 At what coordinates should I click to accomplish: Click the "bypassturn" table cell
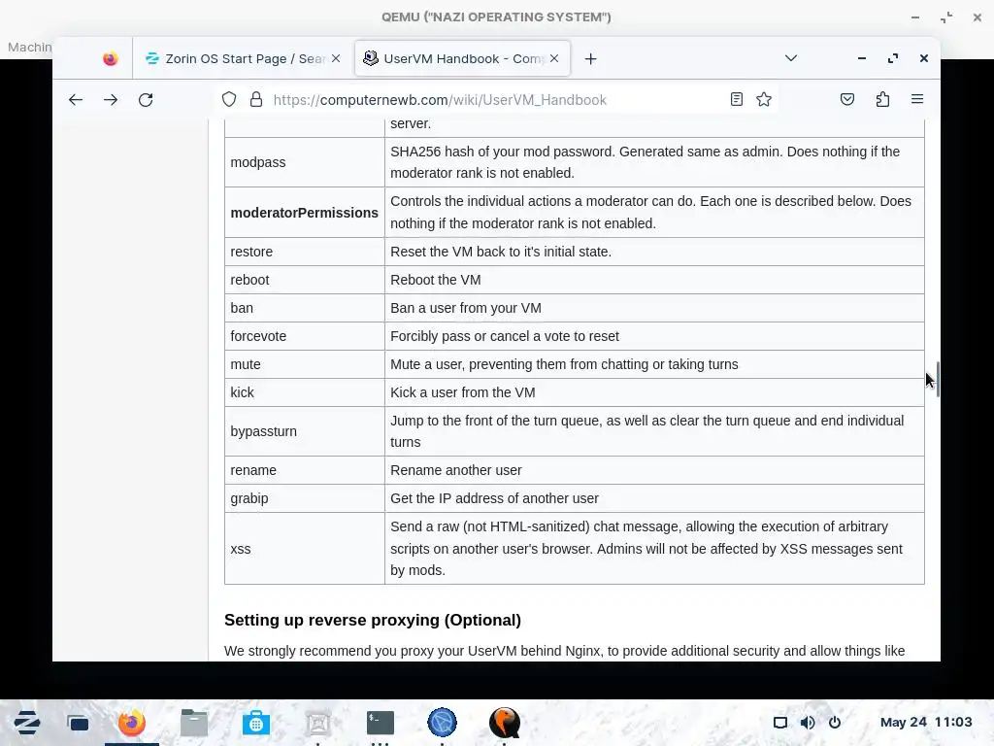point(304,431)
